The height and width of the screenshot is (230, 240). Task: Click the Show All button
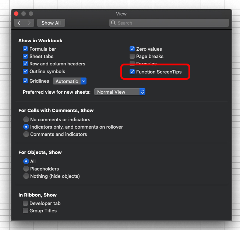(x=51, y=23)
